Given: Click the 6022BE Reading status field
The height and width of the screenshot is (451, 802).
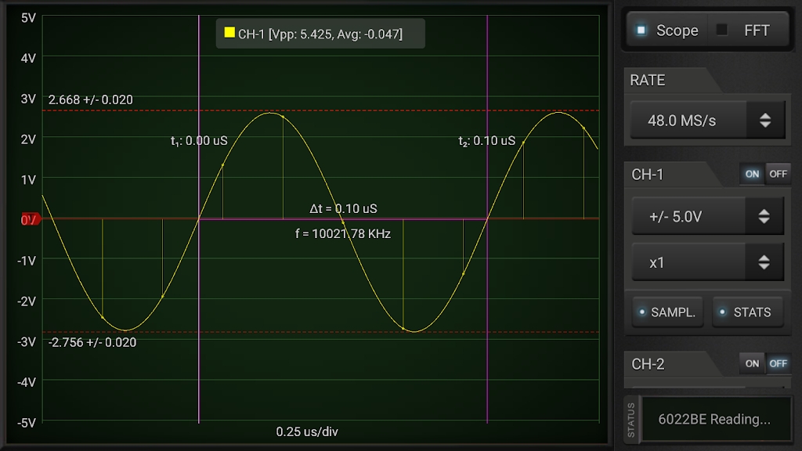Looking at the screenshot, I should click(716, 419).
